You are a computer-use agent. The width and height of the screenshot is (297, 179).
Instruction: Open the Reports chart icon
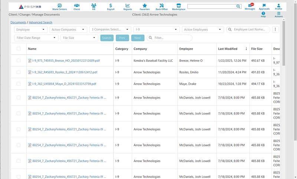coord(127,6)
